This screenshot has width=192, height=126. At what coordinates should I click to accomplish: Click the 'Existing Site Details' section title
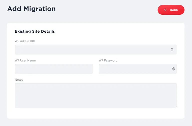click(x=35, y=31)
